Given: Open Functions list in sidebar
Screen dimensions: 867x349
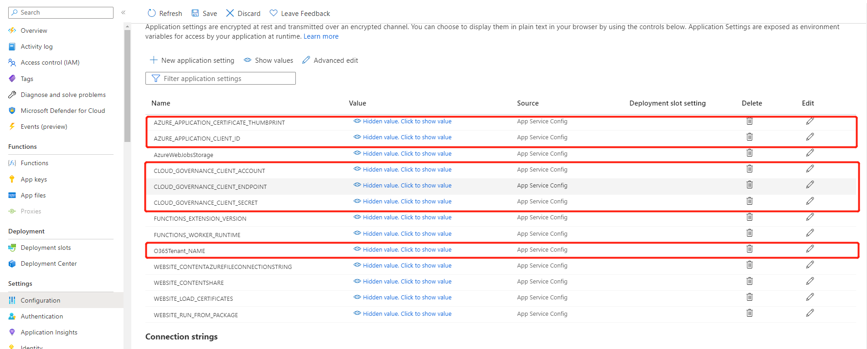Looking at the screenshot, I should (34, 163).
